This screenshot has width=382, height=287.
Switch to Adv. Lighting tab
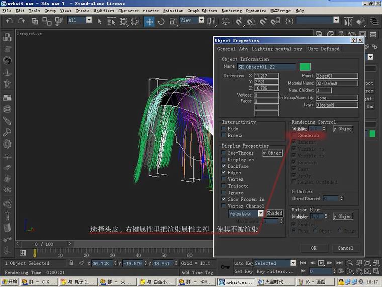[256, 49]
